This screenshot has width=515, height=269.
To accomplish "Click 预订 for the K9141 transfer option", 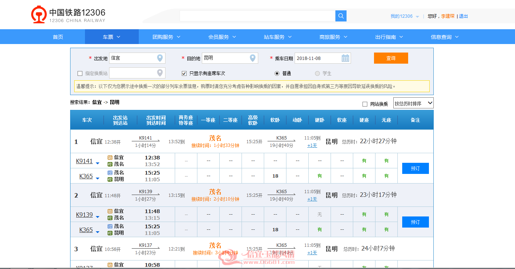I will 416,168.
